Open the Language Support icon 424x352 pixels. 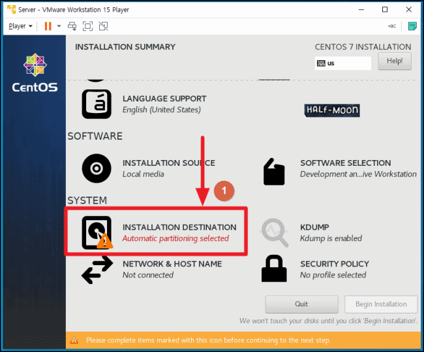pos(97,104)
